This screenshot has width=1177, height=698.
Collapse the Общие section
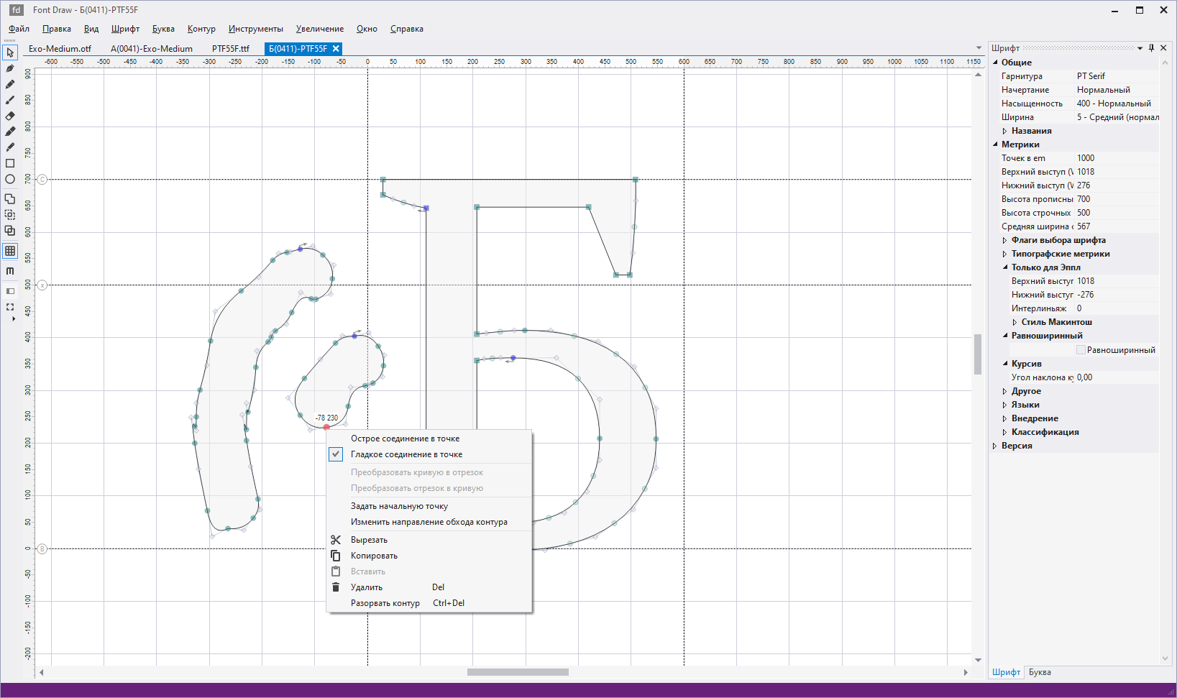point(996,63)
